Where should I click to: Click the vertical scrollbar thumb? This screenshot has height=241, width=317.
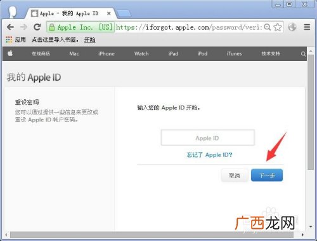pyautogui.click(x=311, y=113)
